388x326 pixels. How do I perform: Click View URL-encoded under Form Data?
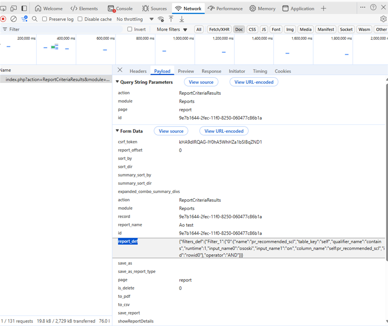click(224, 131)
